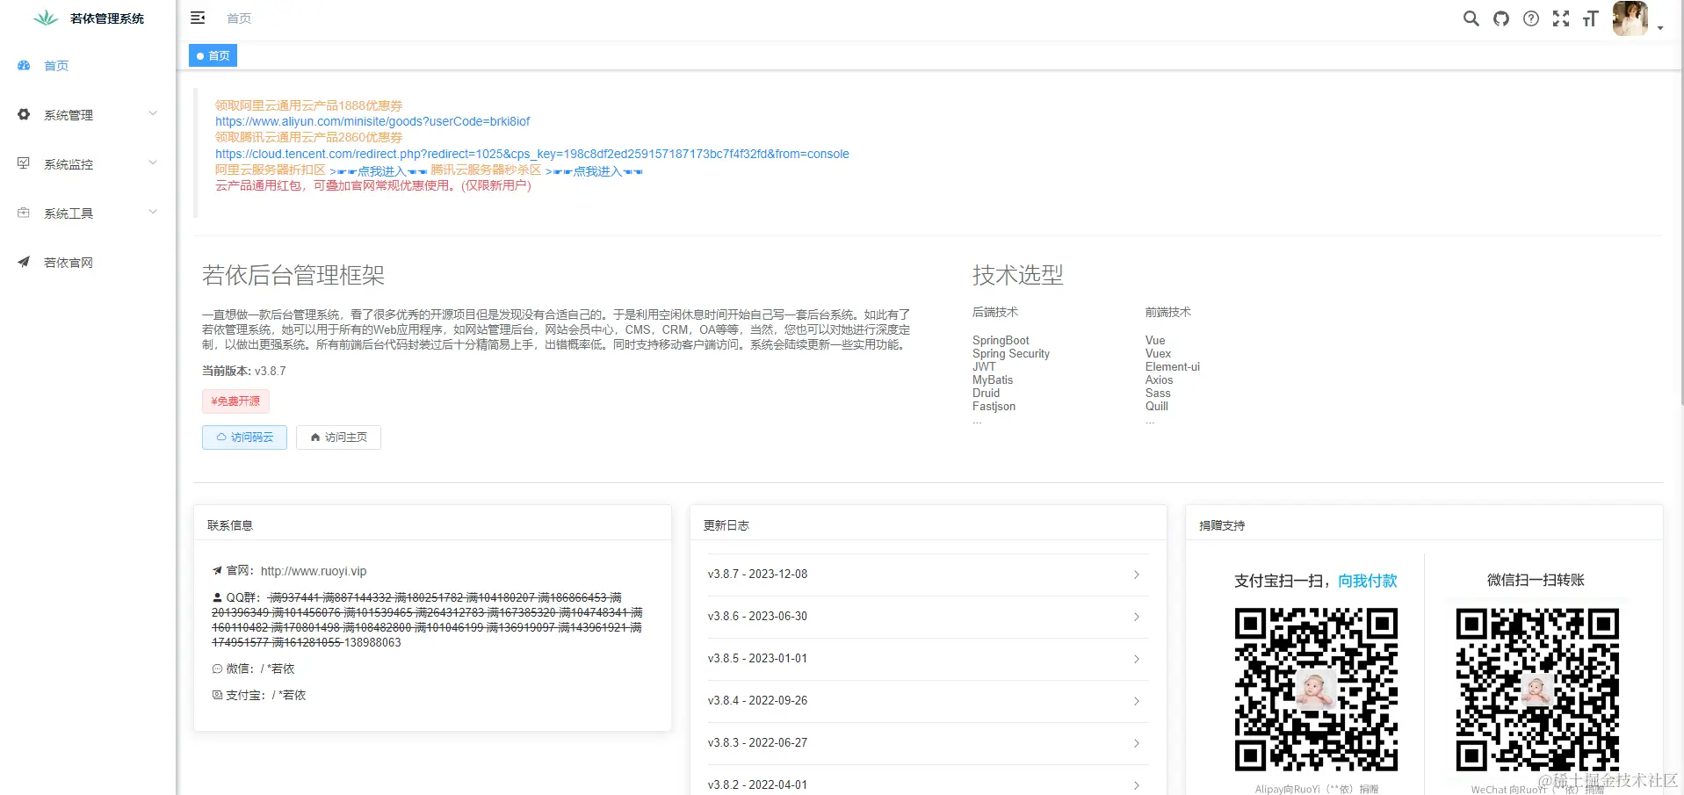This screenshot has width=1684, height=795.
Task: Select the 系统管理 menu label
Action: 69,115
